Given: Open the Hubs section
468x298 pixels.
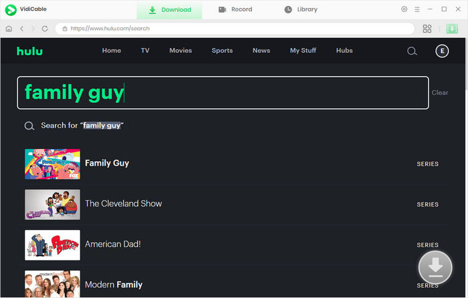Looking at the screenshot, I should point(344,51).
